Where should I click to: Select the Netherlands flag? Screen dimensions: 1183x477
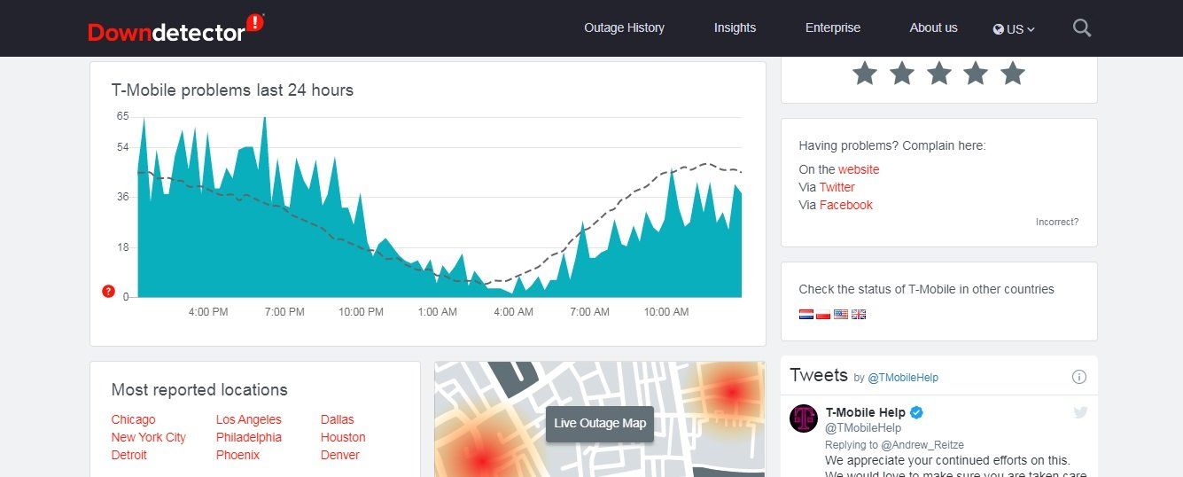tap(806, 314)
